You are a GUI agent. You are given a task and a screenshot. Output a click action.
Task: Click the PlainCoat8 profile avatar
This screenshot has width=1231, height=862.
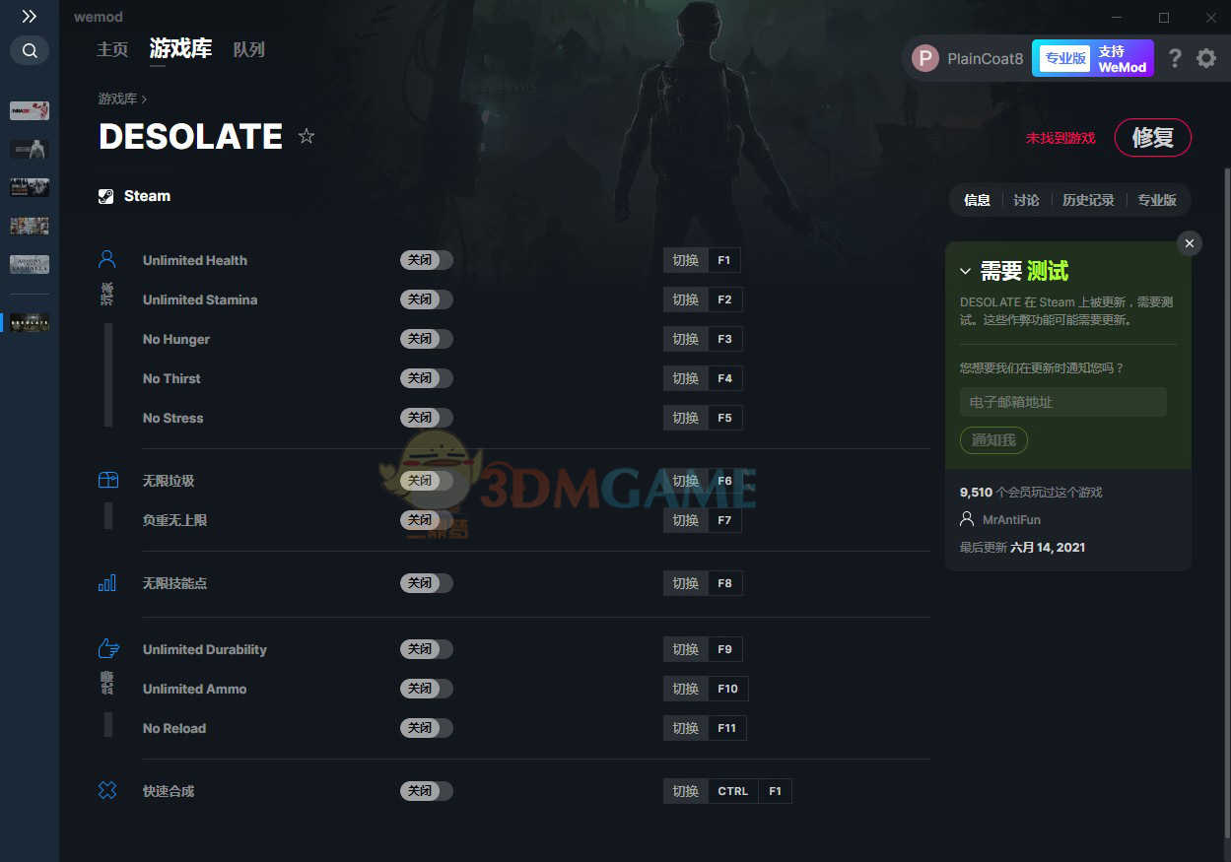point(924,58)
